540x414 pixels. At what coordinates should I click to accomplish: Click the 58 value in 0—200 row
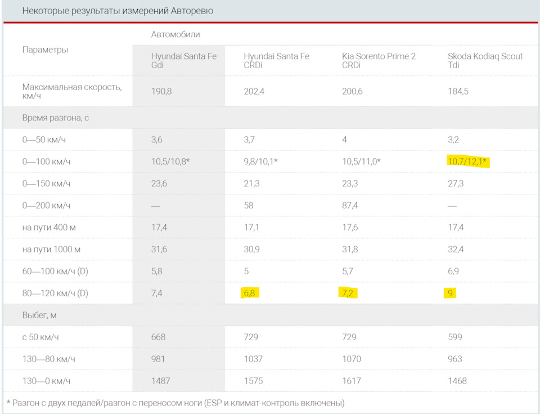point(249,206)
